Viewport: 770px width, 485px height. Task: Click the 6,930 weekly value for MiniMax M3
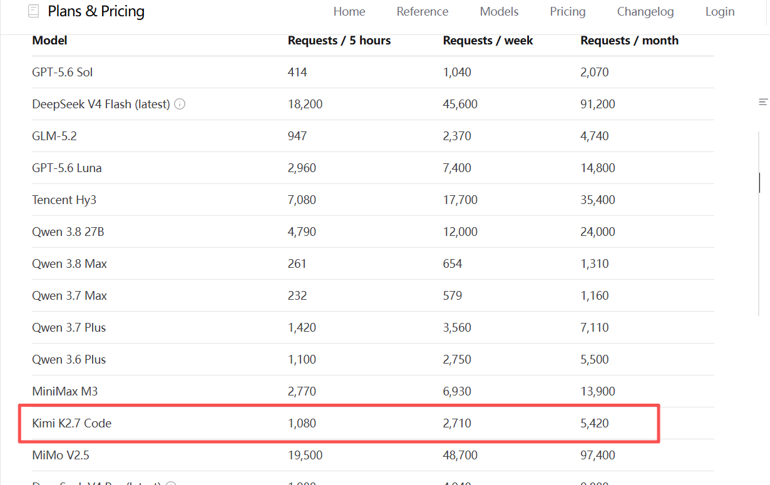(x=457, y=391)
